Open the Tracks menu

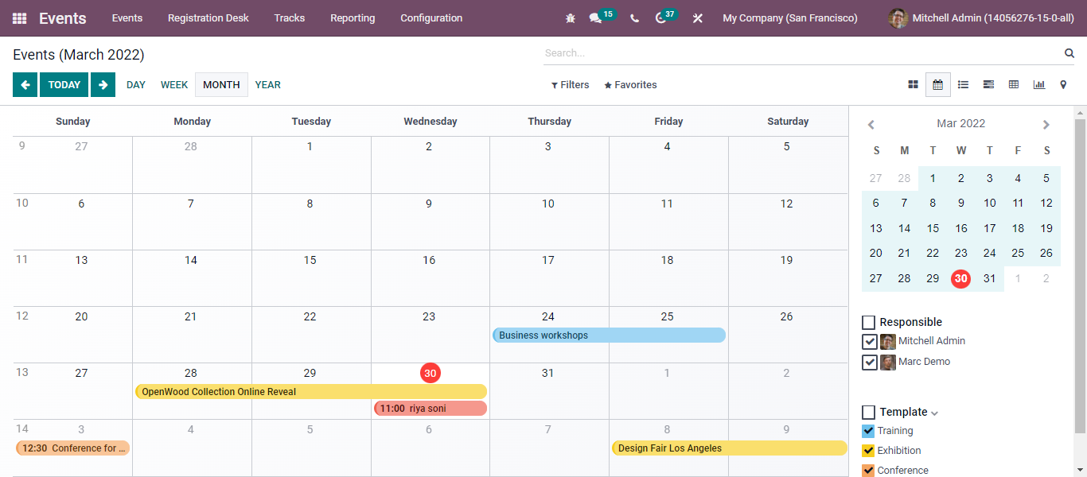290,18
